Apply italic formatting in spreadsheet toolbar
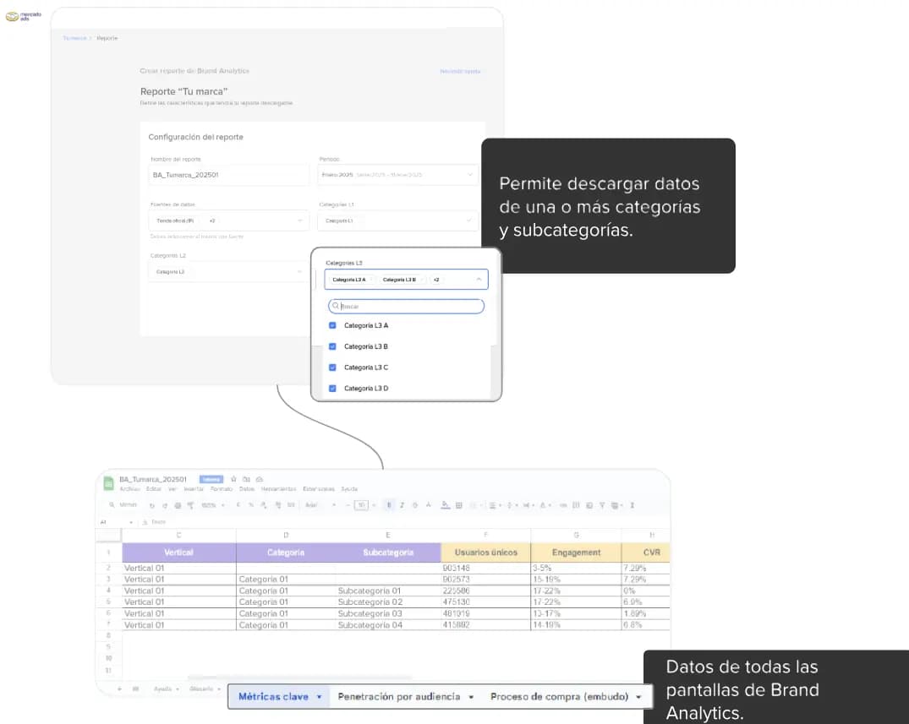Viewport: 909px width, 724px height. coord(402,505)
